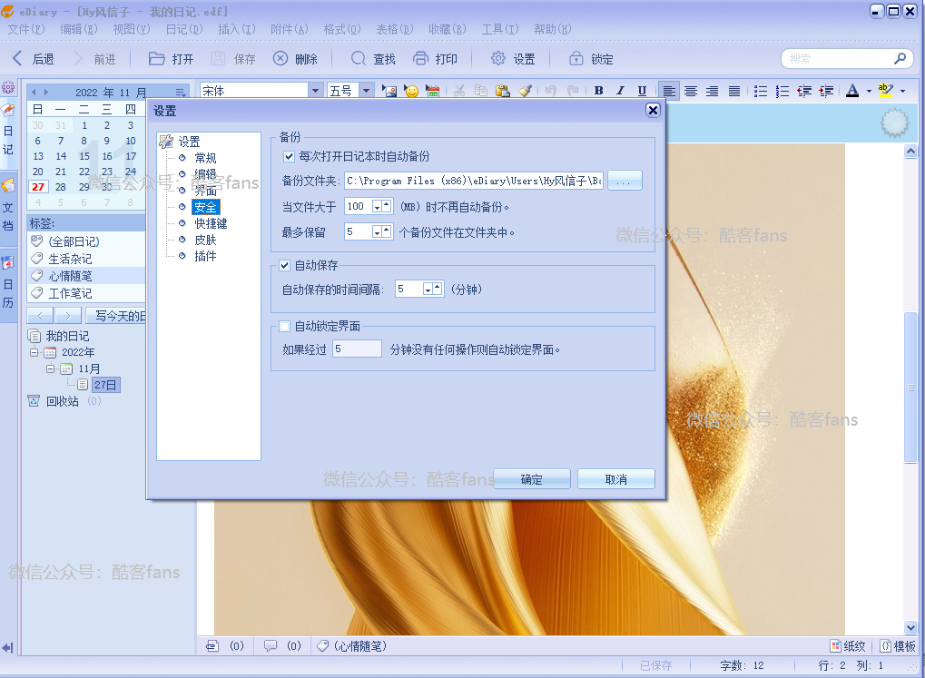The image size is (925, 678).
Task: Open the Find (查找) tool
Action: click(x=373, y=59)
